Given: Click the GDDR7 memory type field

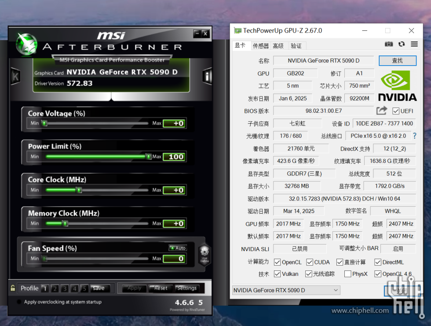Looking at the screenshot, I should (304, 174).
